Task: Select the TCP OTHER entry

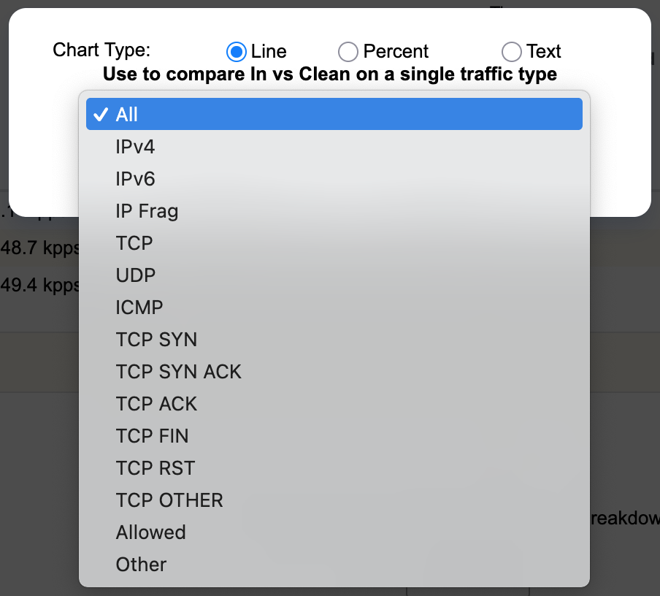Action: point(334,500)
